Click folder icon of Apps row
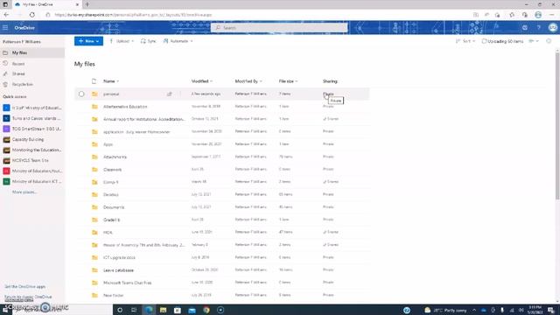The image size is (560, 315). [x=94, y=144]
